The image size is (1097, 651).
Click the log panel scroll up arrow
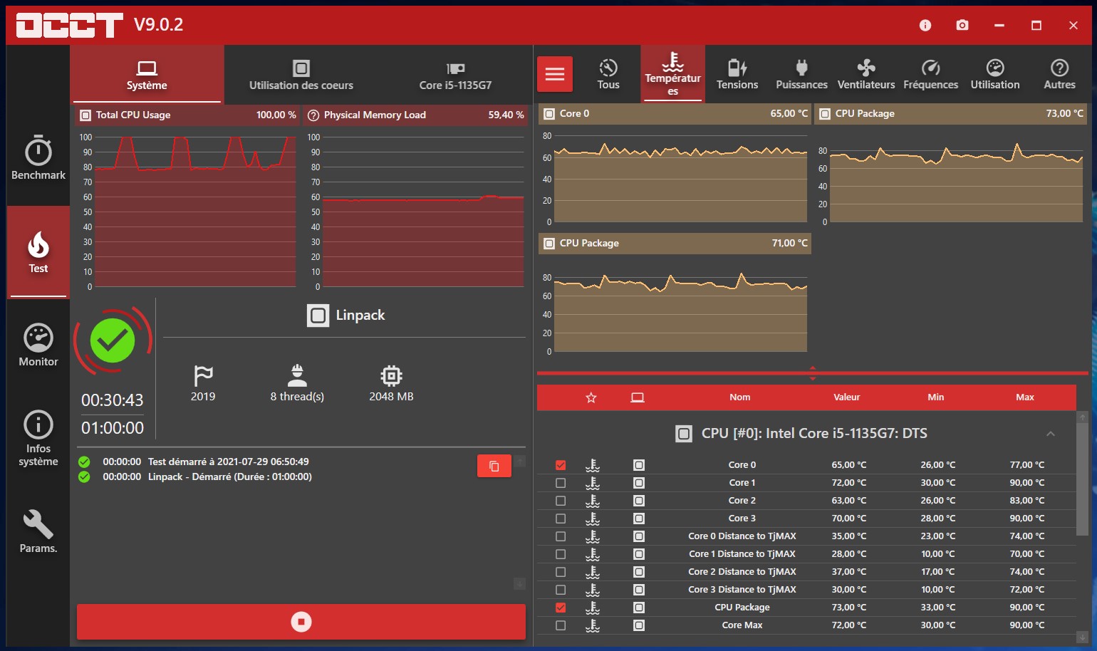coord(520,461)
